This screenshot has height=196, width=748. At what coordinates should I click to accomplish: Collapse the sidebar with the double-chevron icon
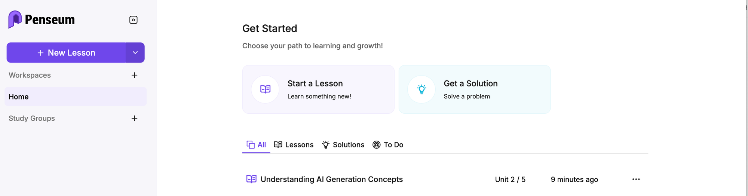click(134, 20)
